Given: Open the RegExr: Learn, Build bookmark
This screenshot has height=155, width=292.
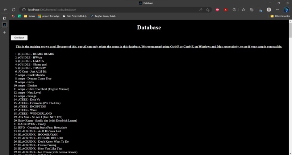Looking at the screenshot, I should point(104,16).
